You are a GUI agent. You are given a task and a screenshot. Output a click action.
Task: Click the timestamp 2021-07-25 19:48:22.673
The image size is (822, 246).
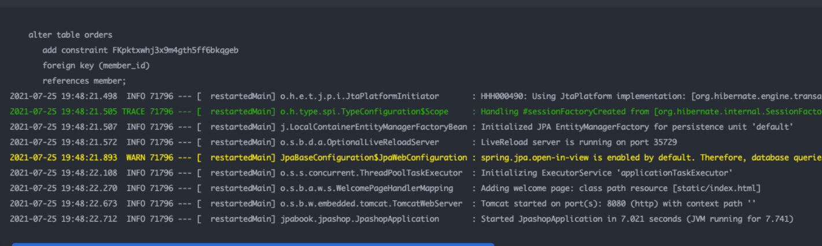[x=64, y=204]
